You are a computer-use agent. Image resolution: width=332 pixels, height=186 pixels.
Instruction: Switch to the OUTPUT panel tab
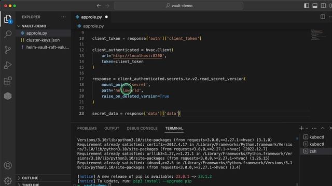point(112,128)
